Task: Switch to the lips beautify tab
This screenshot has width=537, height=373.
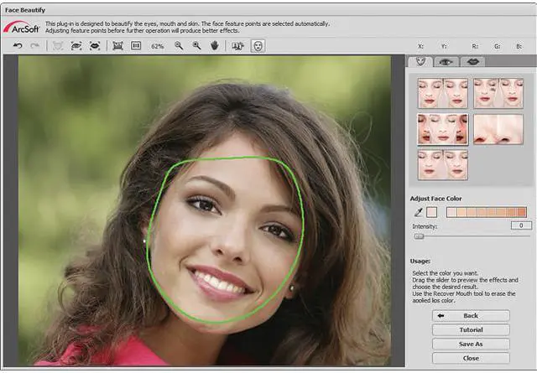Action: (x=472, y=61)
